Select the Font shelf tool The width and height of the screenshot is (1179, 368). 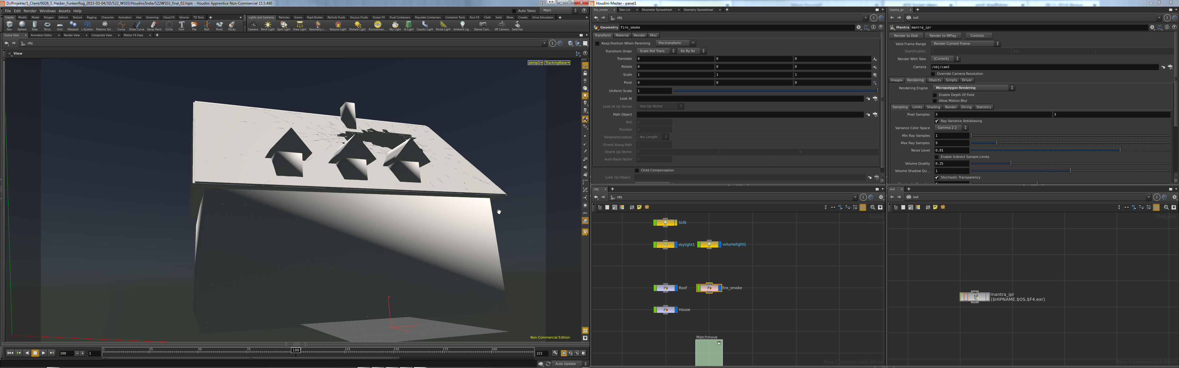tap(182, 25)
